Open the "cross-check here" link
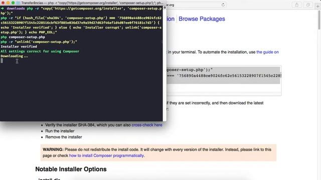Image resolution: width=321 pixels, height=180 pixels. 147,125
